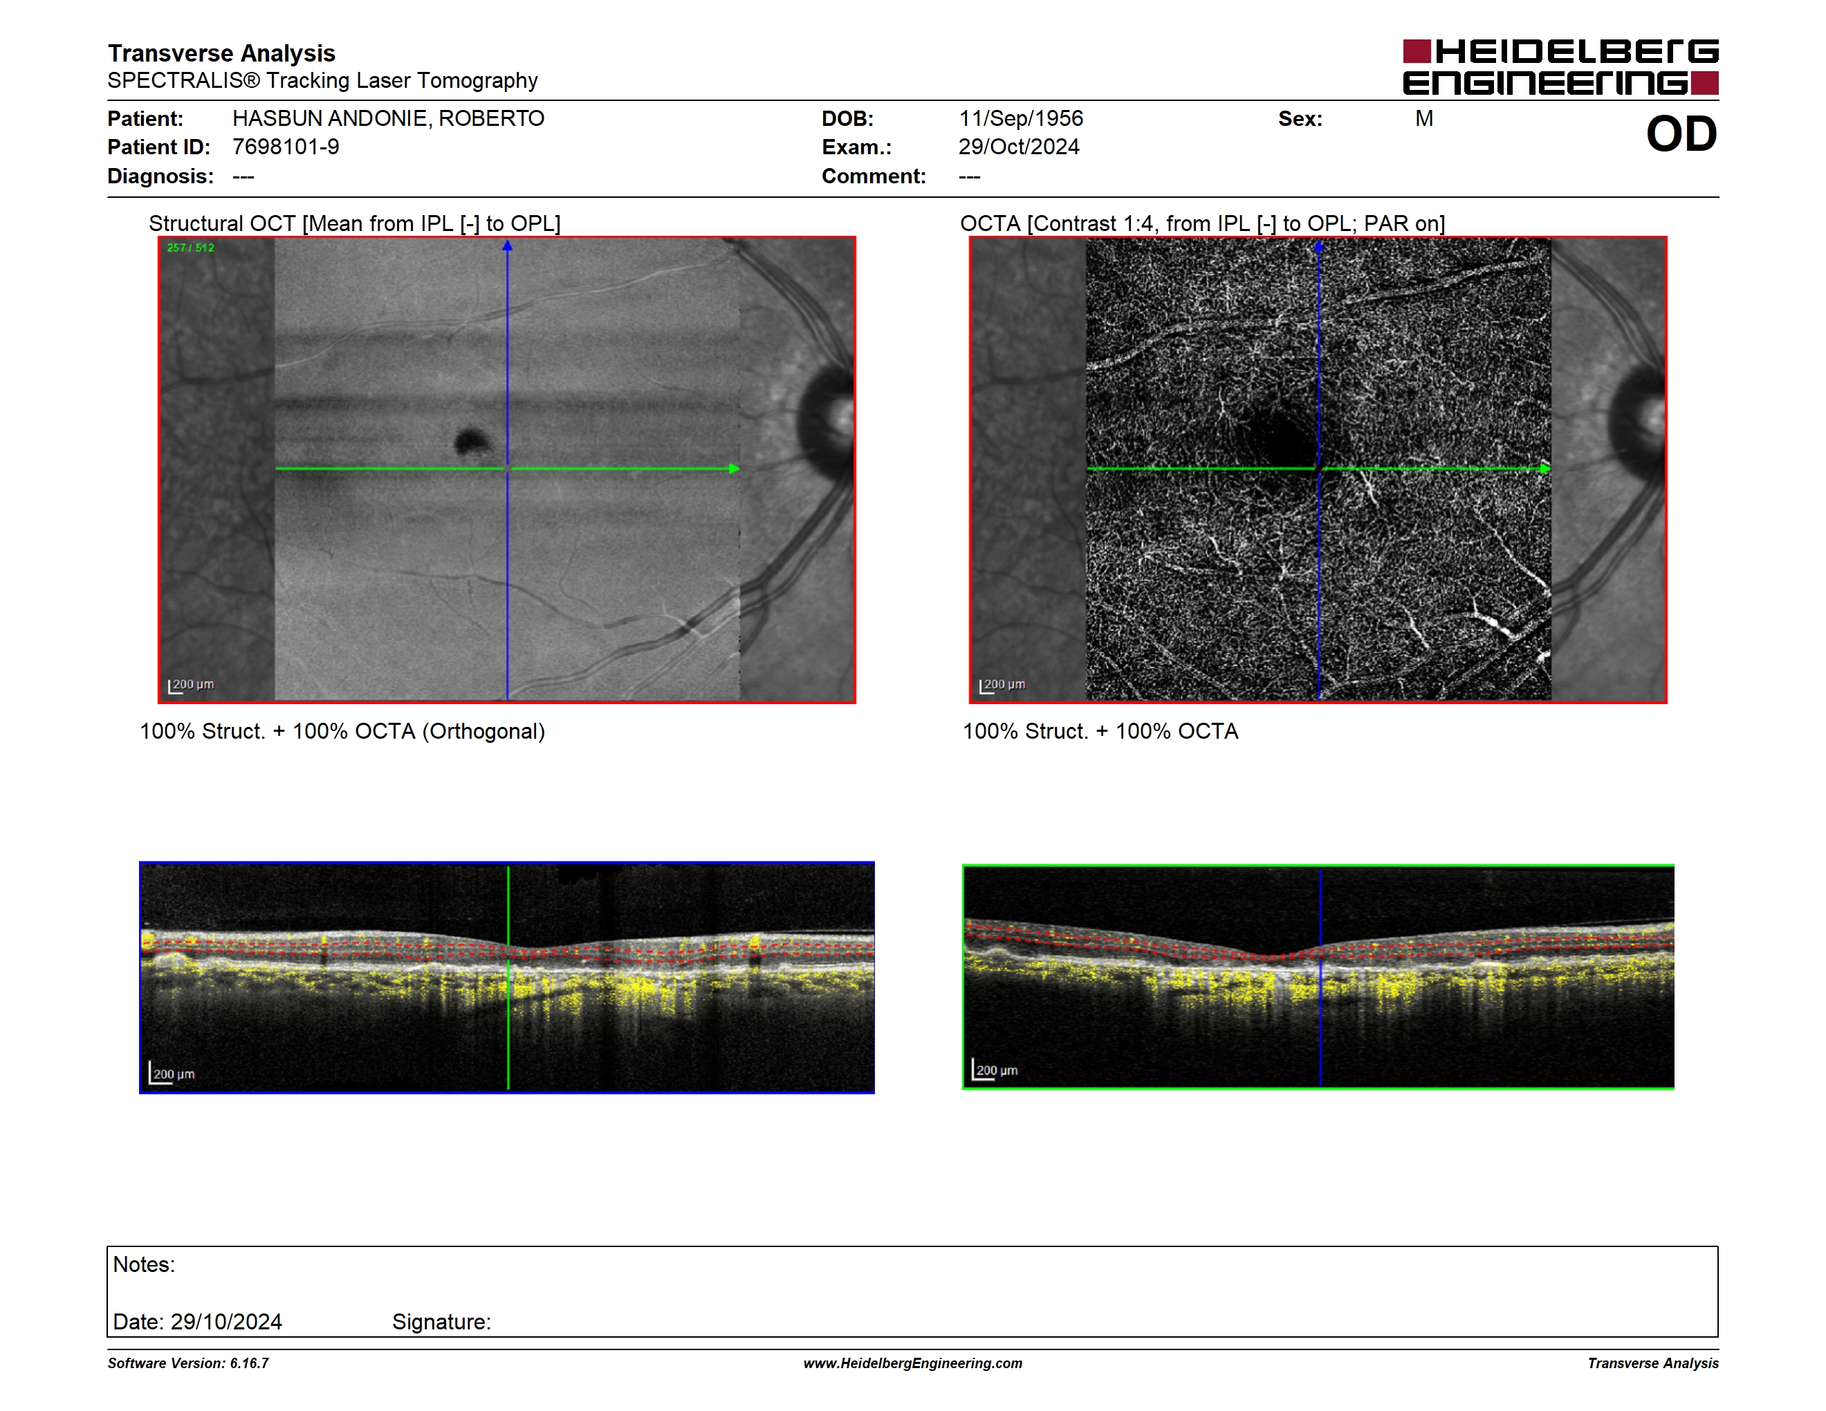
Task: Click the Exam date '29/Oct/2024'
Action: (x=1020, y=147)
